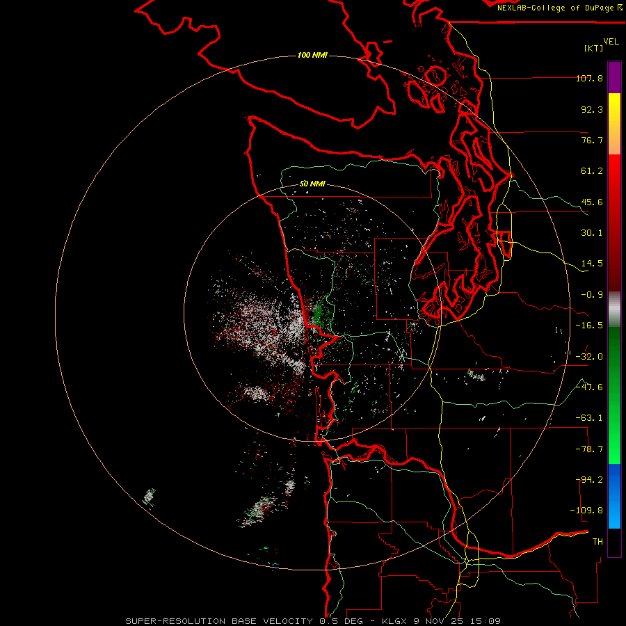Screen dimensions: 626x626
Task: Click the 76.7 velocity scale label
Action: click(x=592, y=140)
